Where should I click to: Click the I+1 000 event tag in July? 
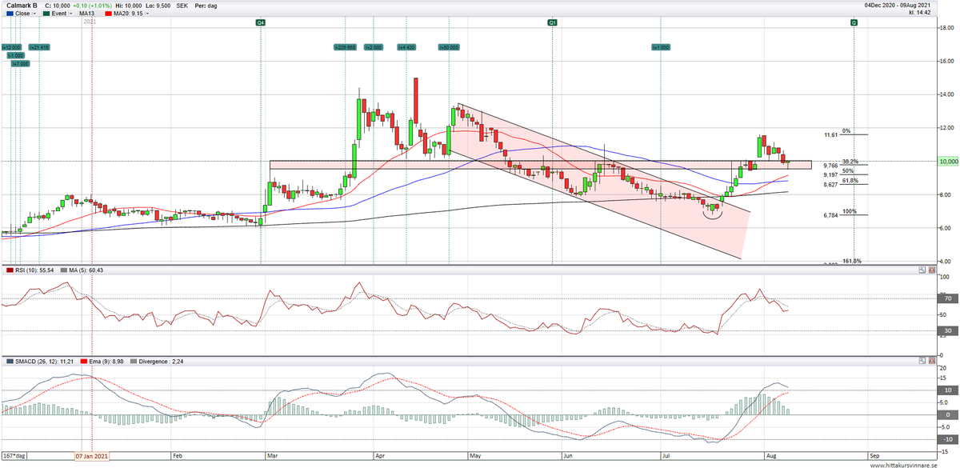click(x=661, y=47)
